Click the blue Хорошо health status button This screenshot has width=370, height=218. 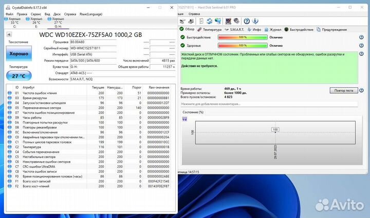(18, 53)
